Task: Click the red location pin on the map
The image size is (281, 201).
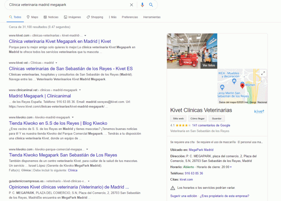Action: click(x=242, y=86)
